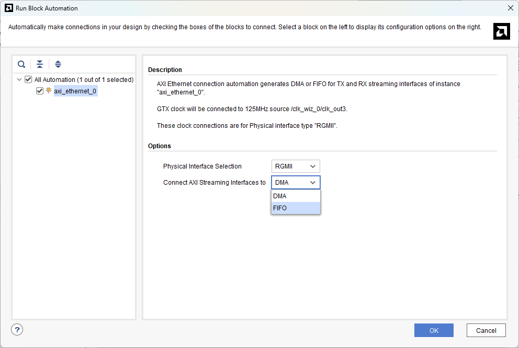519x348 pixels.
Task: Click the Expand All icon
Action: pyautogui.click(x=58, y=64)
